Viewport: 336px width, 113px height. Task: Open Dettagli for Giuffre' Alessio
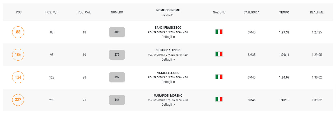168,60
